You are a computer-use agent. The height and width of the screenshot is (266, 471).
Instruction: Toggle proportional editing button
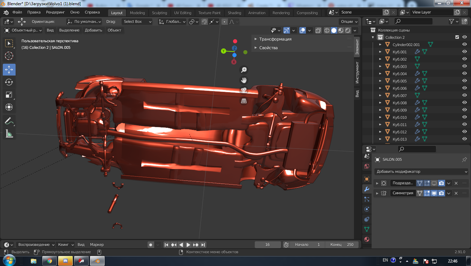click(225, 21)
